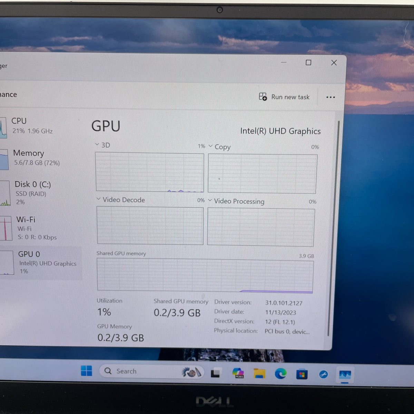The image size is (414, 414).
Task: Select Disk 0 (C:) performance item
Action: pyautogui.click(x=38, y=193)
